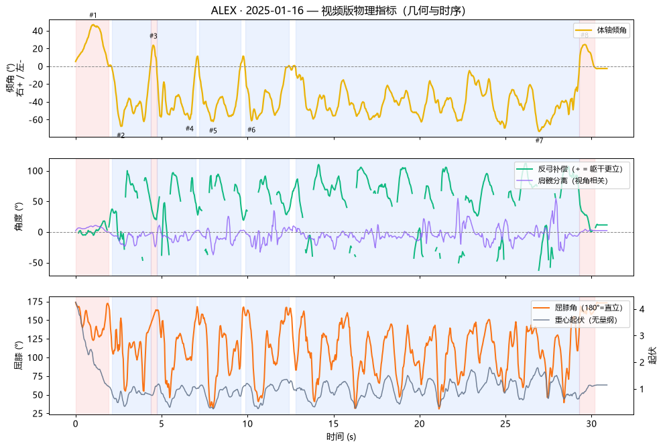The height and width of the screenshot is (448, 663).
Task: Select the 体轴倾角 legend label
Action: pos(611,30)
